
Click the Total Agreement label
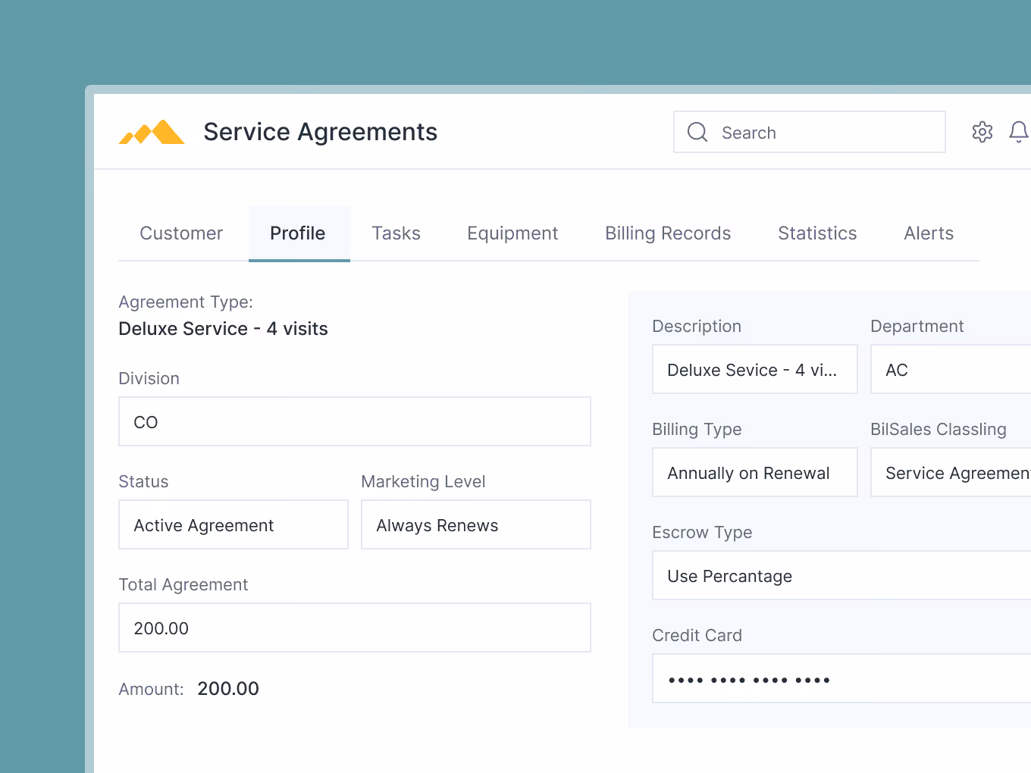click(183, 584)
